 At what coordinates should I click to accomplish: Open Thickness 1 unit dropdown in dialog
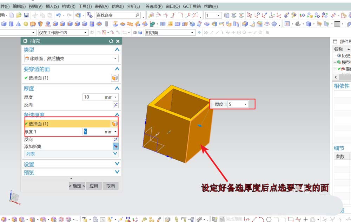point(115,132)
